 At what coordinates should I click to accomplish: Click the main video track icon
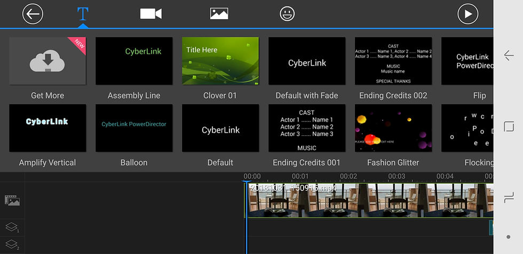coord(12,200)
